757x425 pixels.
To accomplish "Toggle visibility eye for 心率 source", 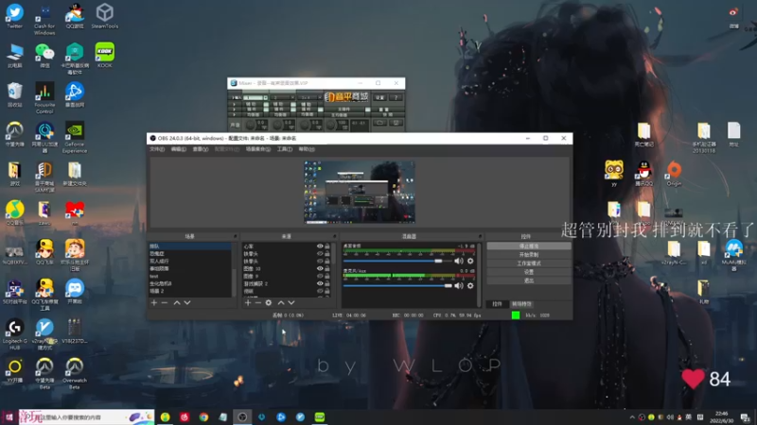I will 320,246.
